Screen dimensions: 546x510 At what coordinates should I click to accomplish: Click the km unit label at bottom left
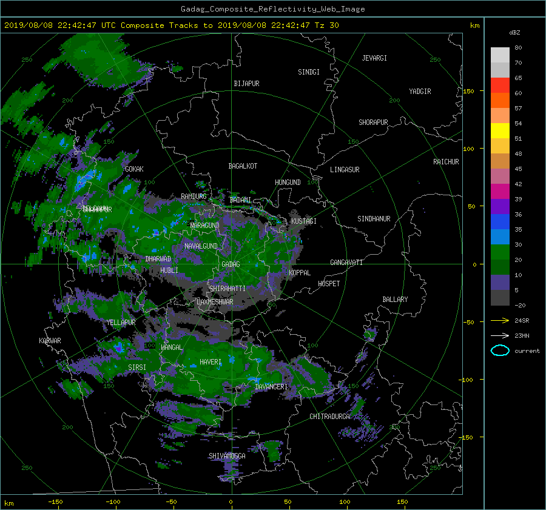8,503
